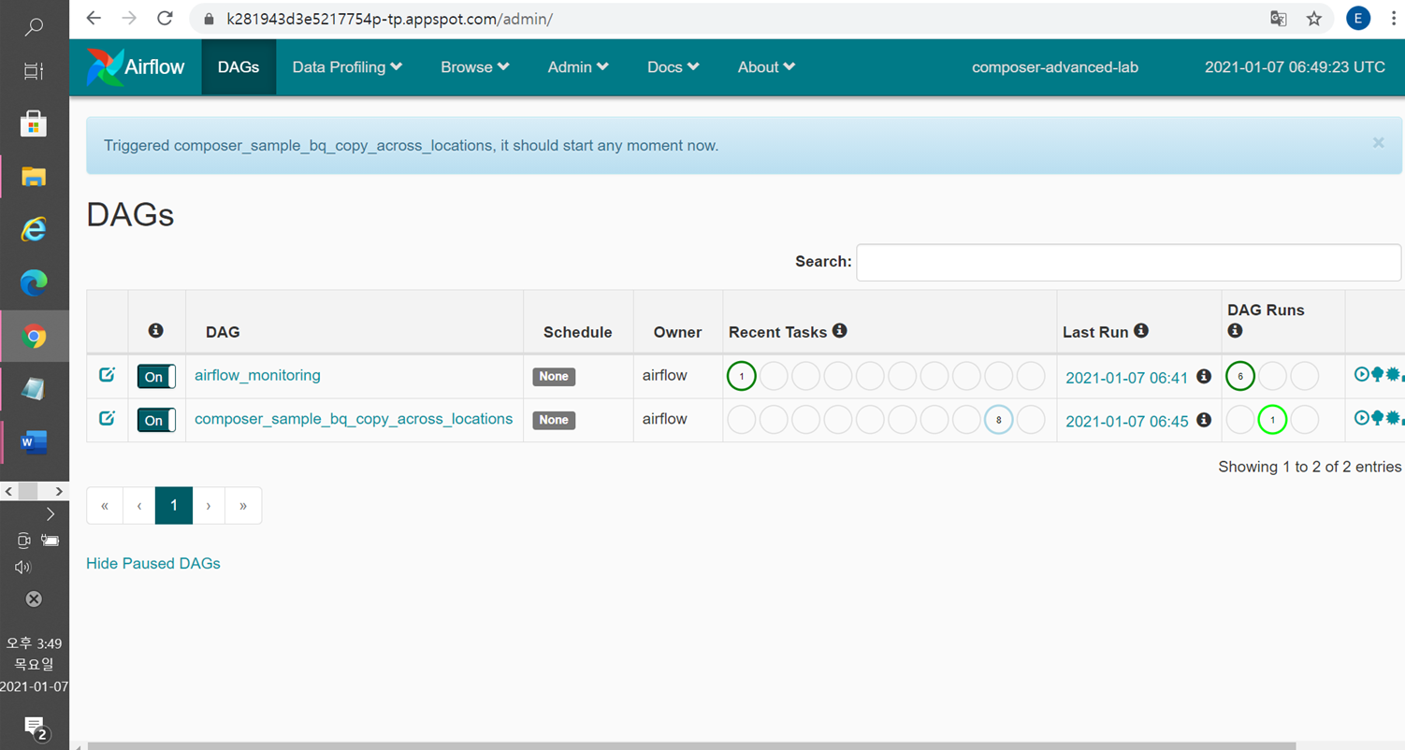
Task: Open Tree View for composer_sample_bq_copy_across_locations
Action: coord(1377,419)
